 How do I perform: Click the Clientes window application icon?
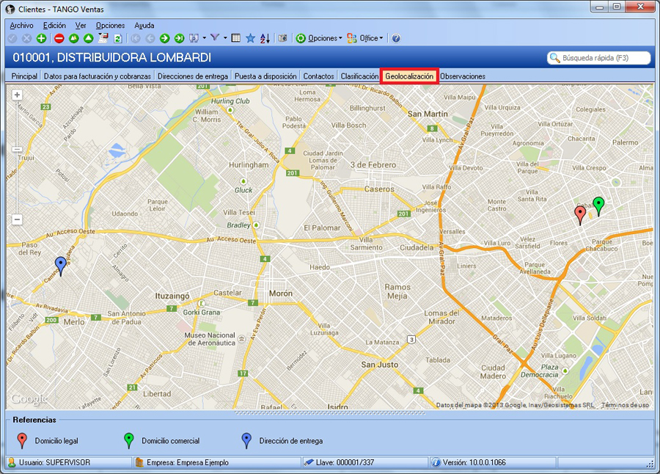pyautogui.click(x=10, y=8)
